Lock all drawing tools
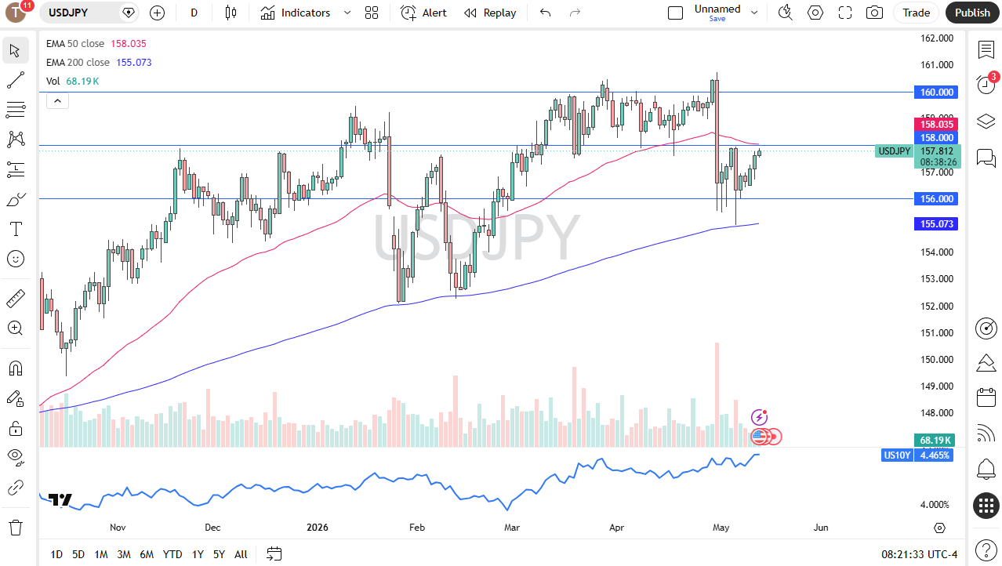The height and width of the screenshot is (566, 1002). (16, 428)
